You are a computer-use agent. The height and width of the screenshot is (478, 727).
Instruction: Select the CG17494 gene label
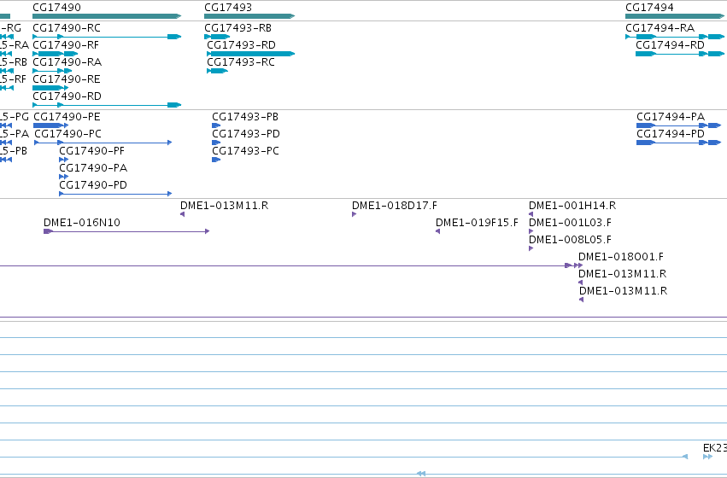point(649,8)
